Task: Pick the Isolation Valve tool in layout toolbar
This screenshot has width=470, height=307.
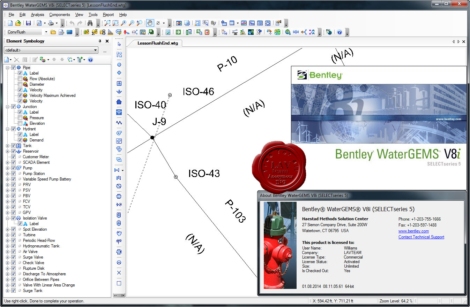Action: (119, 262)
